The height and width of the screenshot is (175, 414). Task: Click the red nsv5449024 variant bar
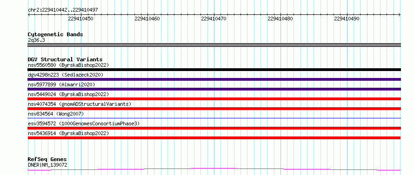[x=214, y=99]
